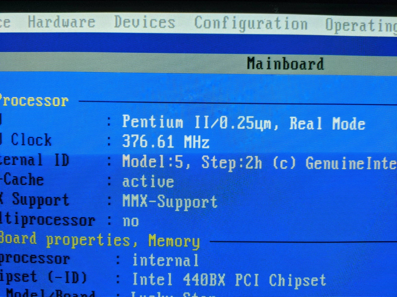The width and height of the screenshot is (397, 297).
Task: Open the Operating menu item
Action: (x=361, y=25)
